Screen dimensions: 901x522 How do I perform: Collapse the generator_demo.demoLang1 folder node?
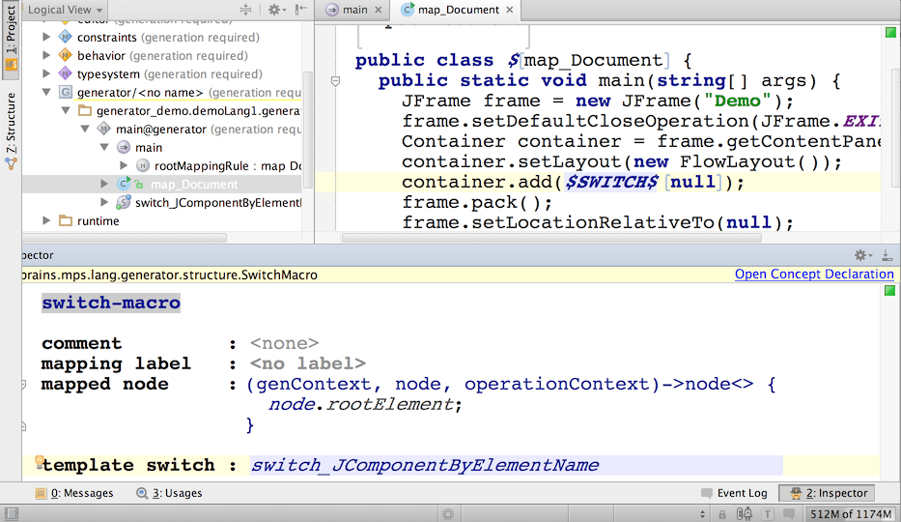(x=66, y=110)
